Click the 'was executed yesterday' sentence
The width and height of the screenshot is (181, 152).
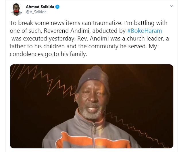(43, 39)
